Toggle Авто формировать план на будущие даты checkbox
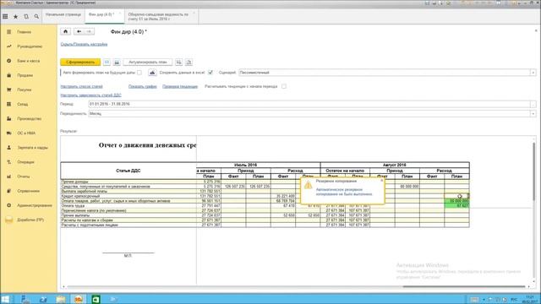The image size is (541, 304). coord(139,73)
